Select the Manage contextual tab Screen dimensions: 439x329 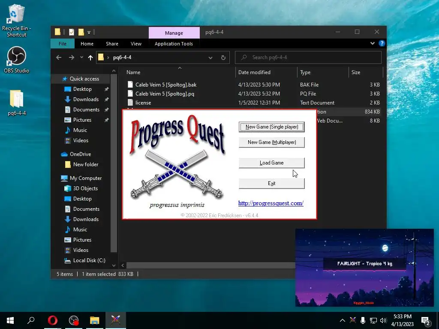174,33
